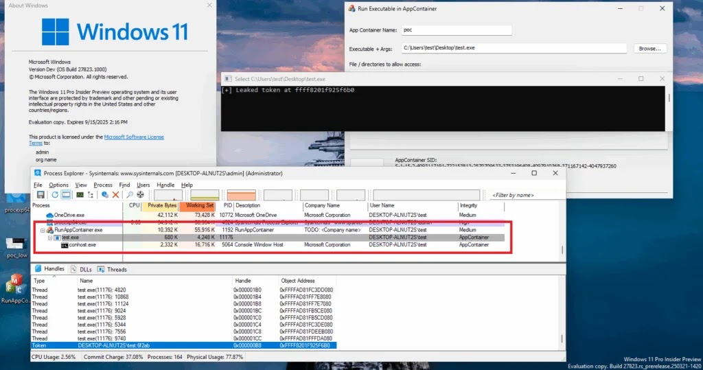Sort by the Working Set column header

pyautogui.click(x=197, y=205)
